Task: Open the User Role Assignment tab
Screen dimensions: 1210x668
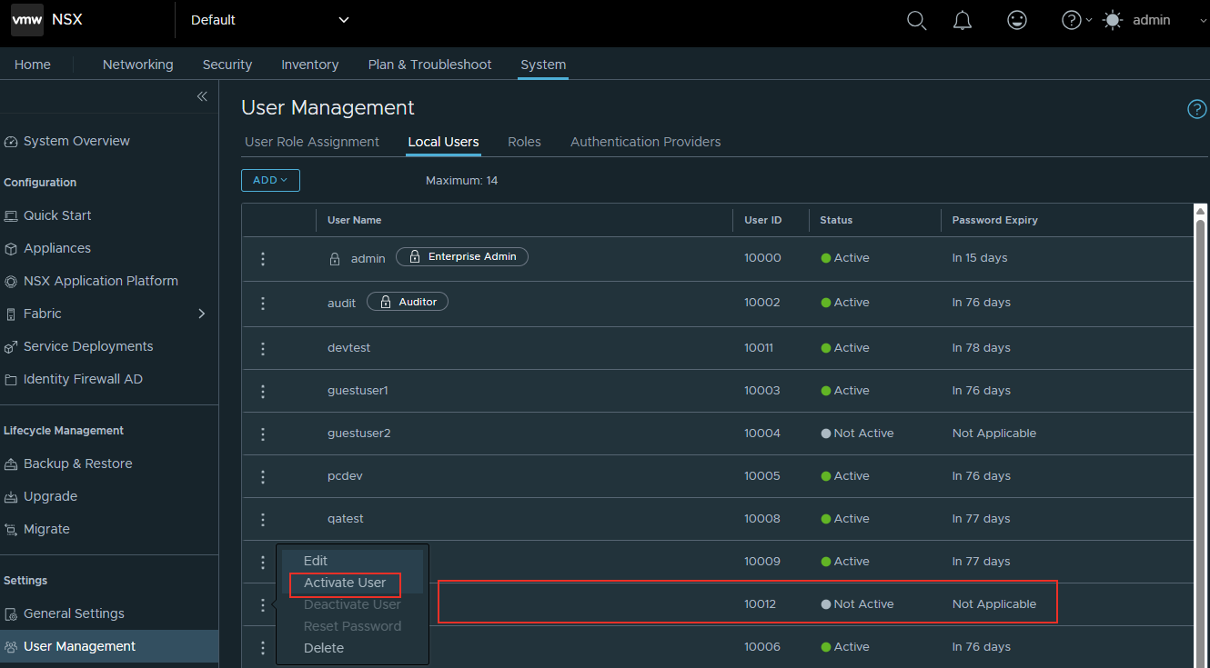Action: (312, 142)
